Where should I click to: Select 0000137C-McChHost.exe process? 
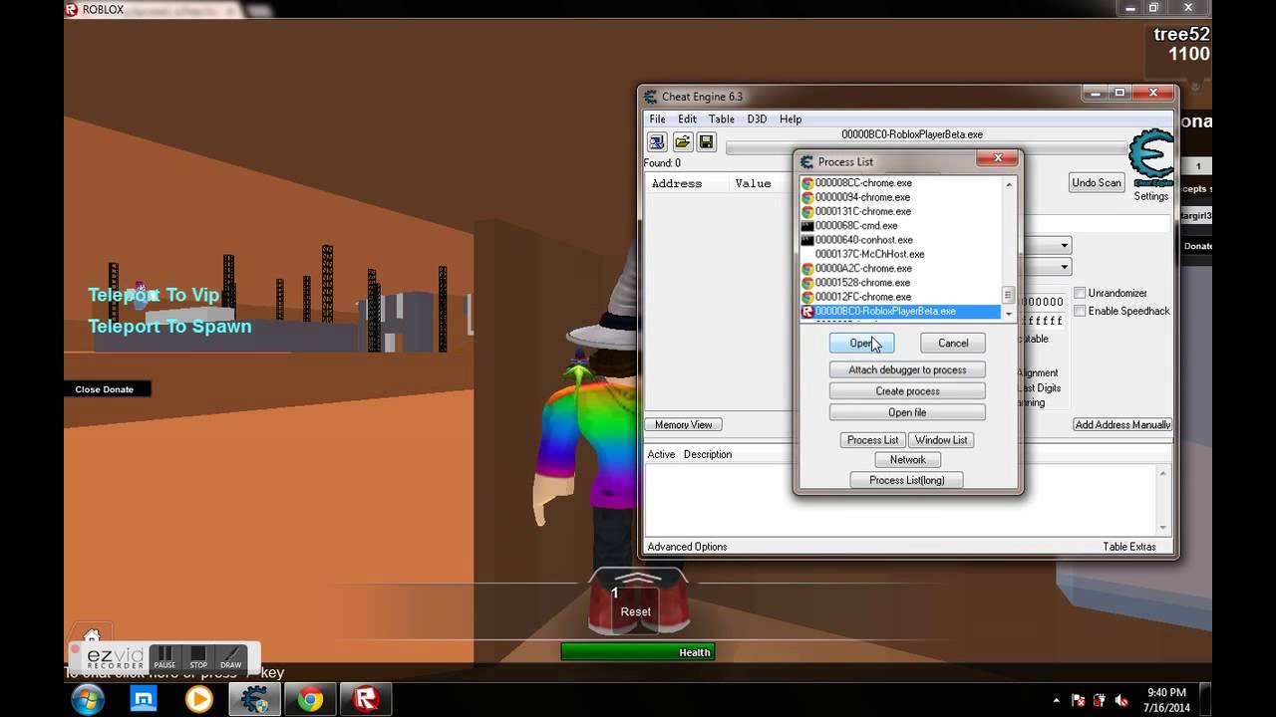click(x=901, y=254)
